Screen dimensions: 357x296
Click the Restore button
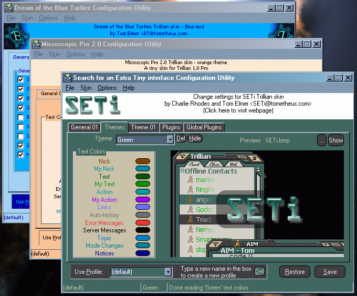[295, 272]
